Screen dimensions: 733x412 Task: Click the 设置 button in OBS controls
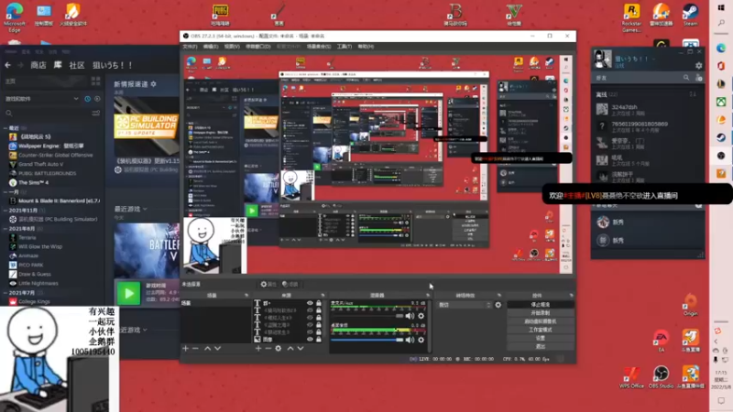pos(541,338)
